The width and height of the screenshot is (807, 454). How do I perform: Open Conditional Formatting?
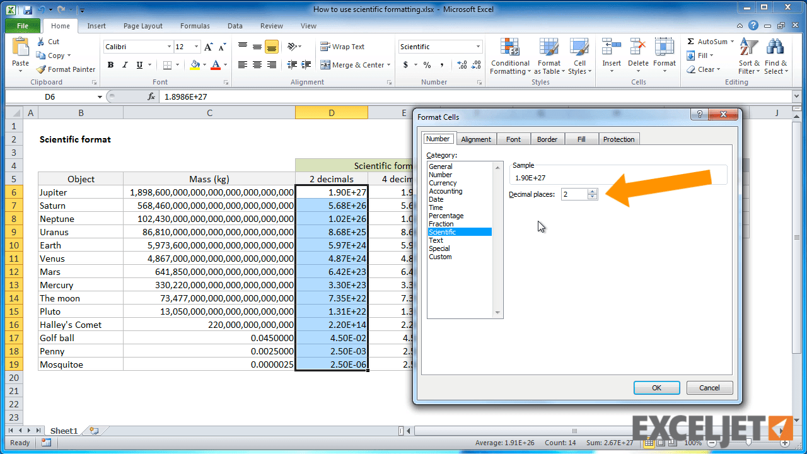pos(509,56)
